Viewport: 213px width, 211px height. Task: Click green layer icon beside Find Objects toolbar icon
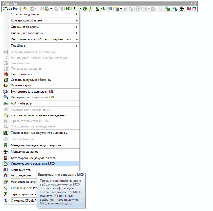click(175, 9)
